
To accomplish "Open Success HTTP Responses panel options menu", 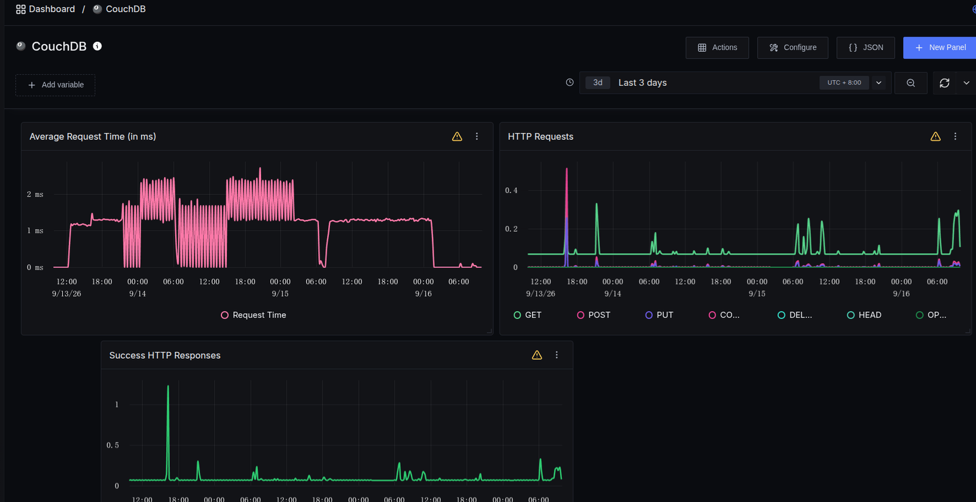I will coord(556,355).
